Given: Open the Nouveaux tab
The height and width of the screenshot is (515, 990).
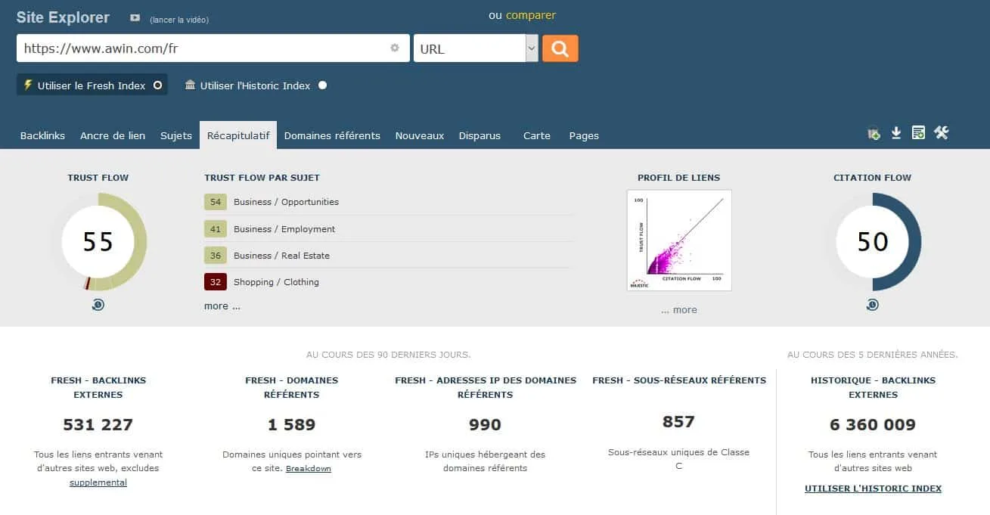Looking at the screenshot, I should (420, 135).
